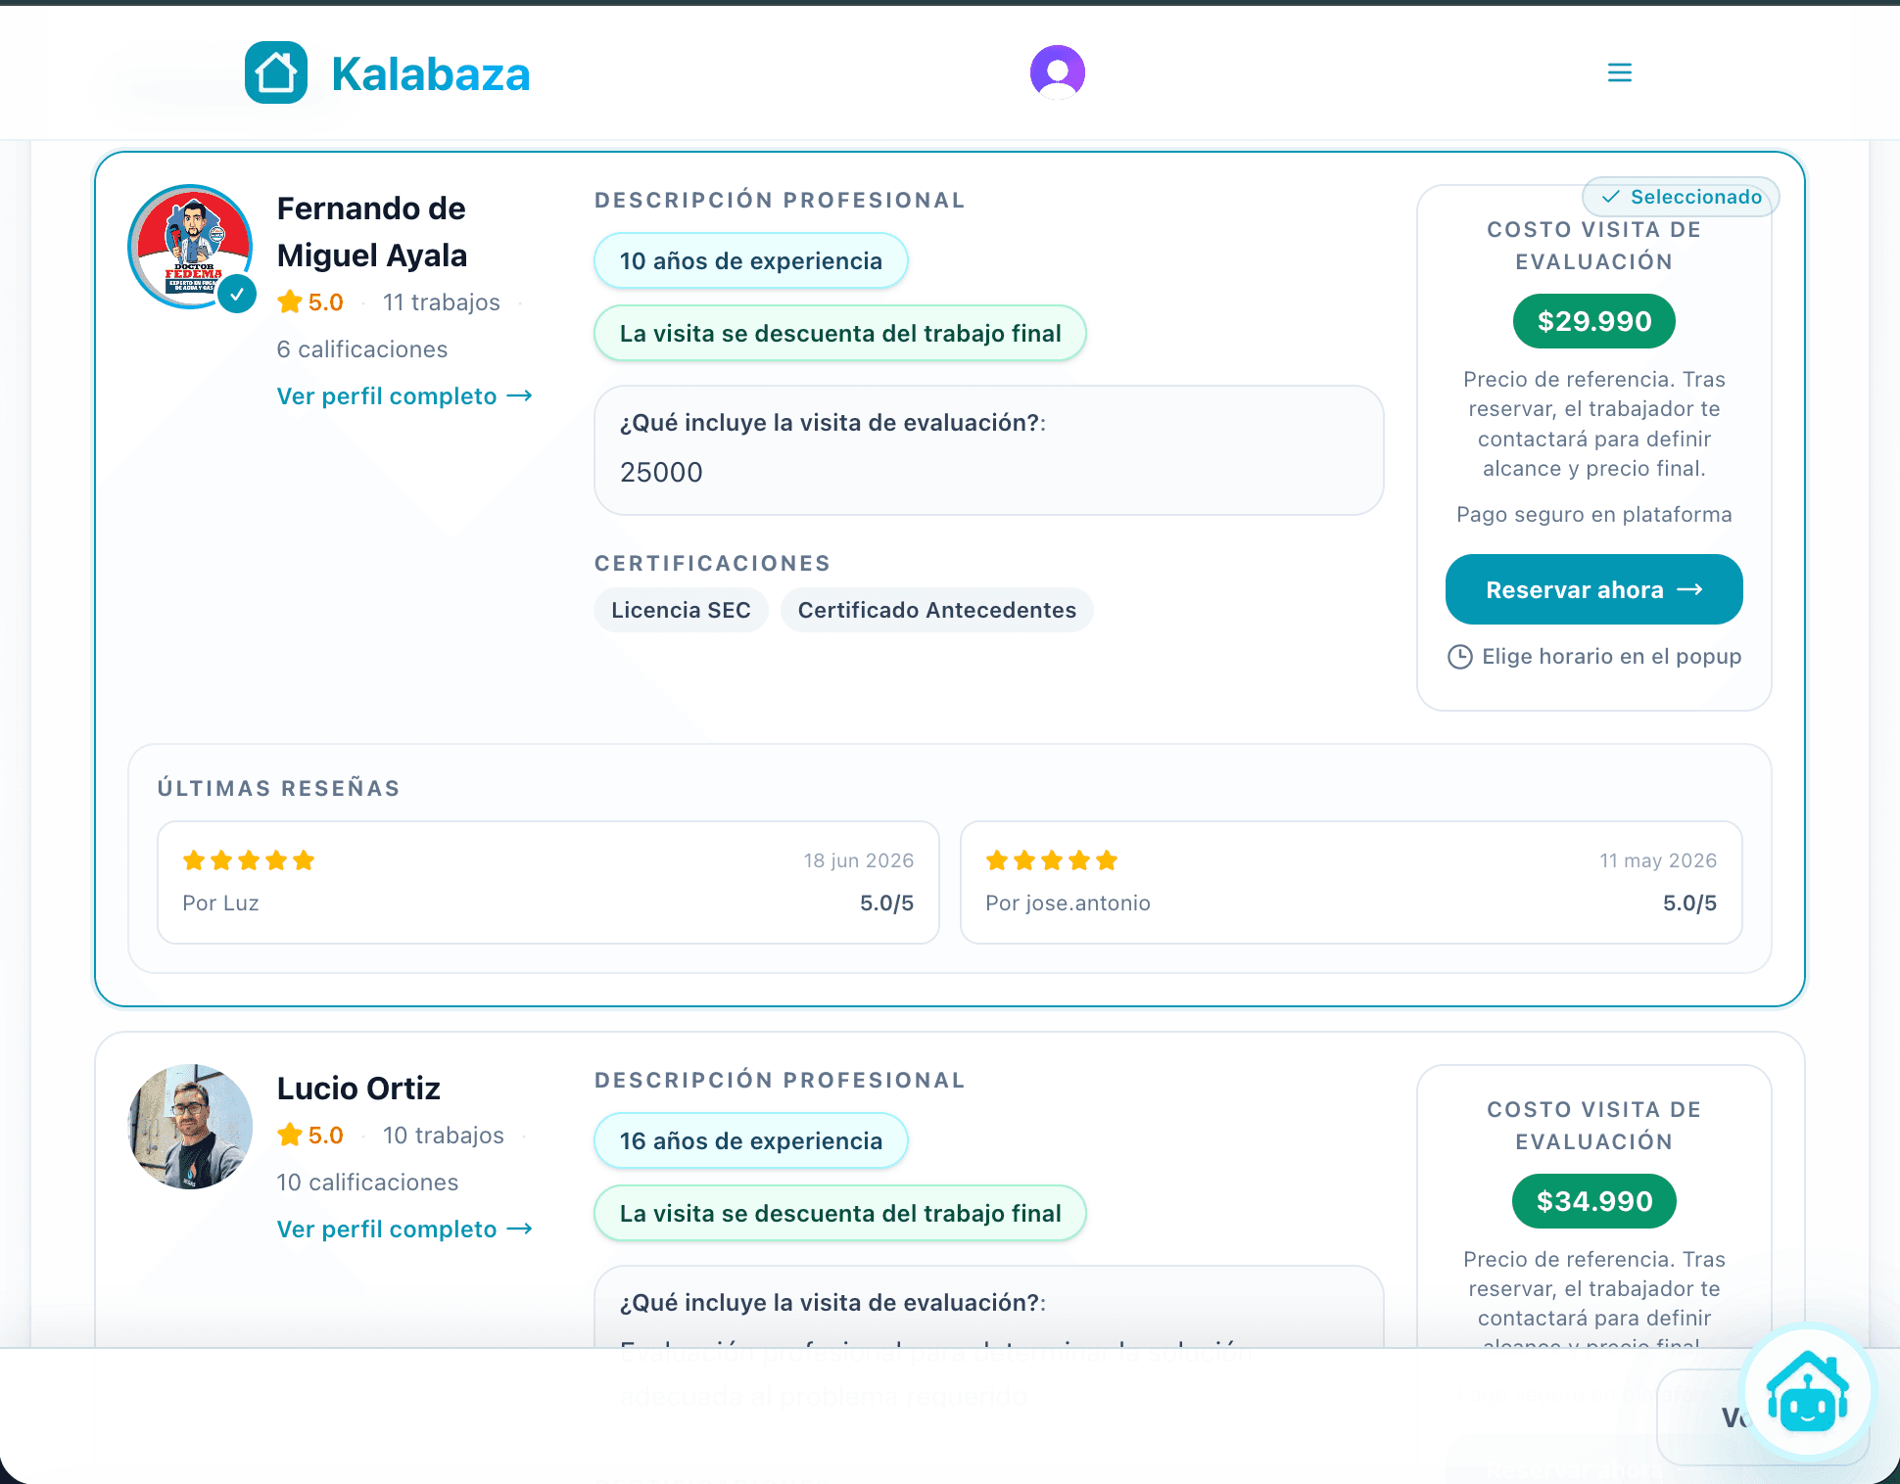Click the verified badge on Fernando's photo
This screenshot has height=1484, width=1900.
coord(237,294)
